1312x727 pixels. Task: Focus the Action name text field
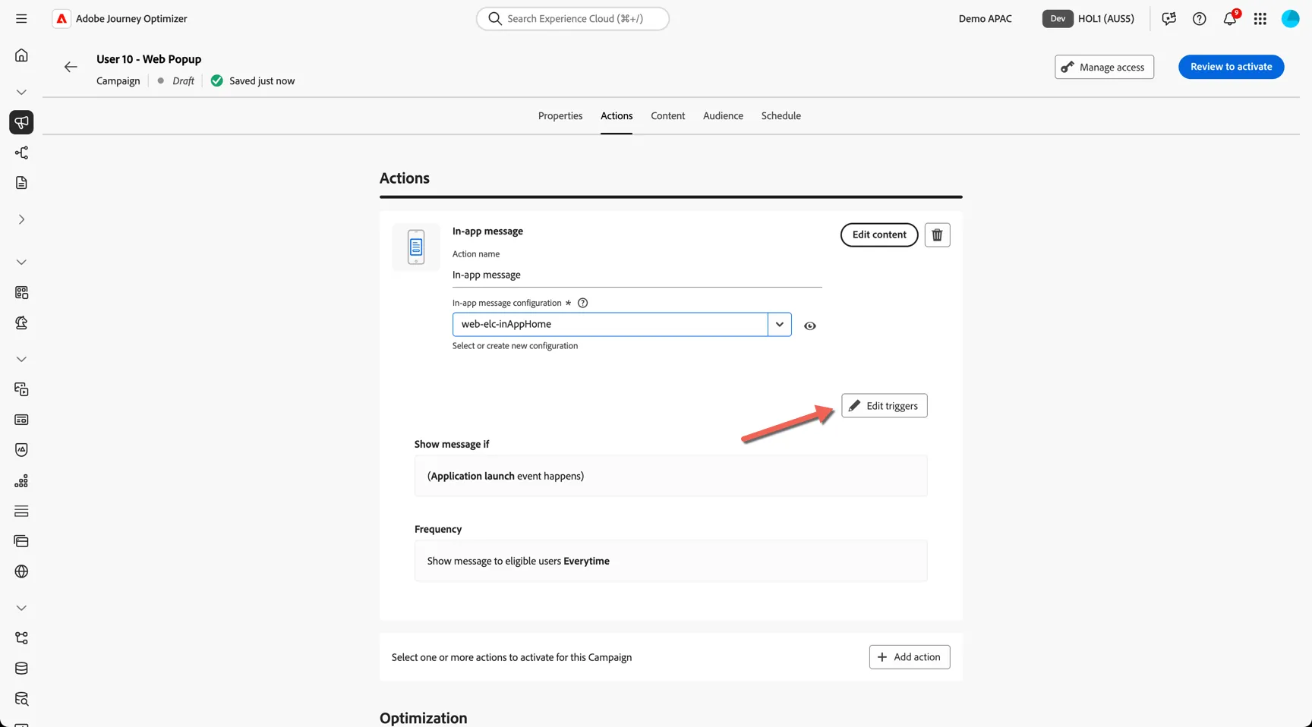pos(637,275)
